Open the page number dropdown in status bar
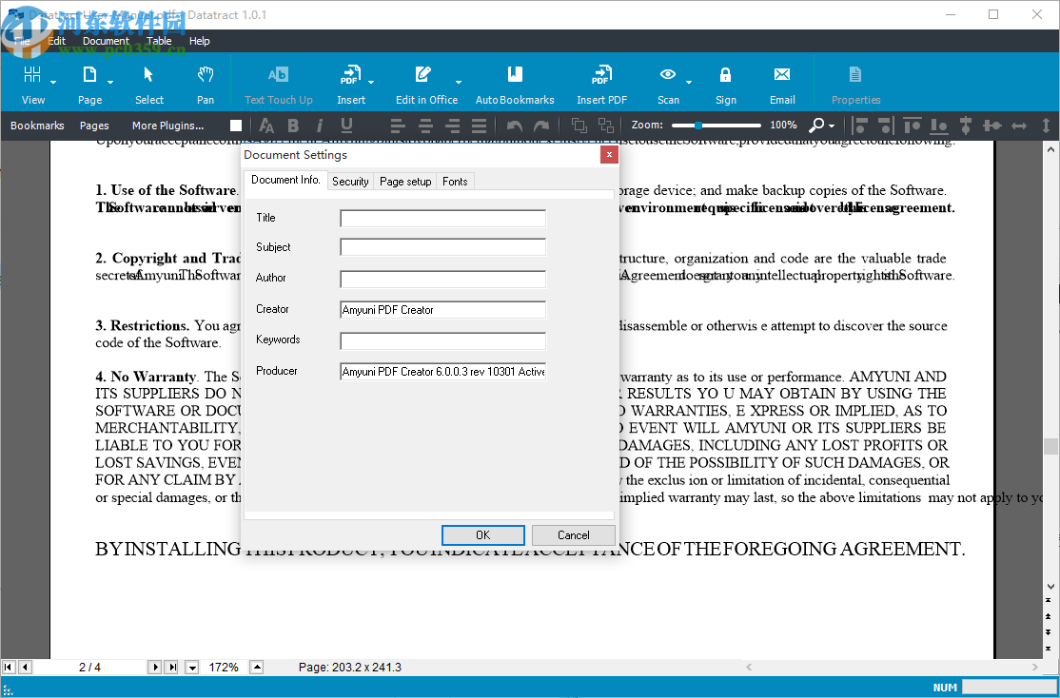The height and width of the screenshot is (698, 1060). 190,667
